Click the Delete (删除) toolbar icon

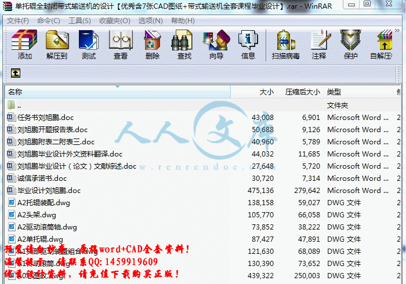152,45
